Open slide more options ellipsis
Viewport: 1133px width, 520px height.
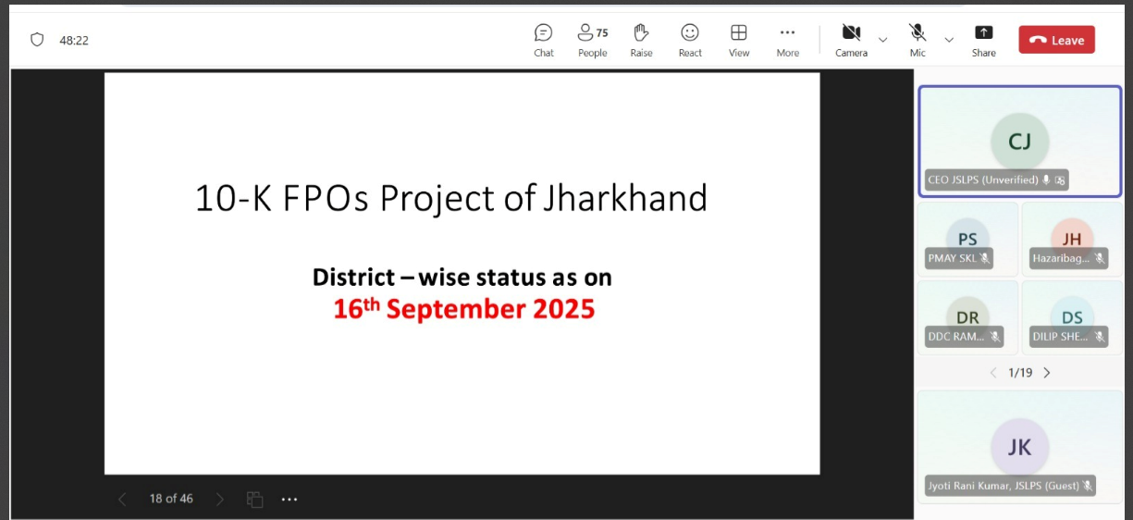(x=289, y=499)
